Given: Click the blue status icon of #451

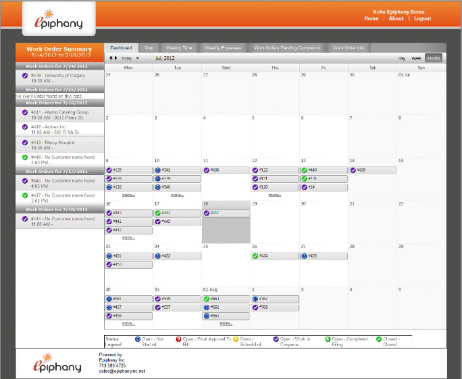Looking at the screenshot, I should (109, 256).
